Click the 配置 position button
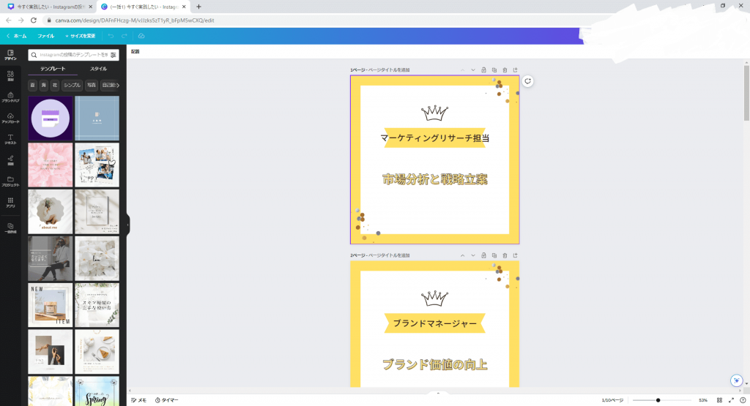 click(135, 52)
